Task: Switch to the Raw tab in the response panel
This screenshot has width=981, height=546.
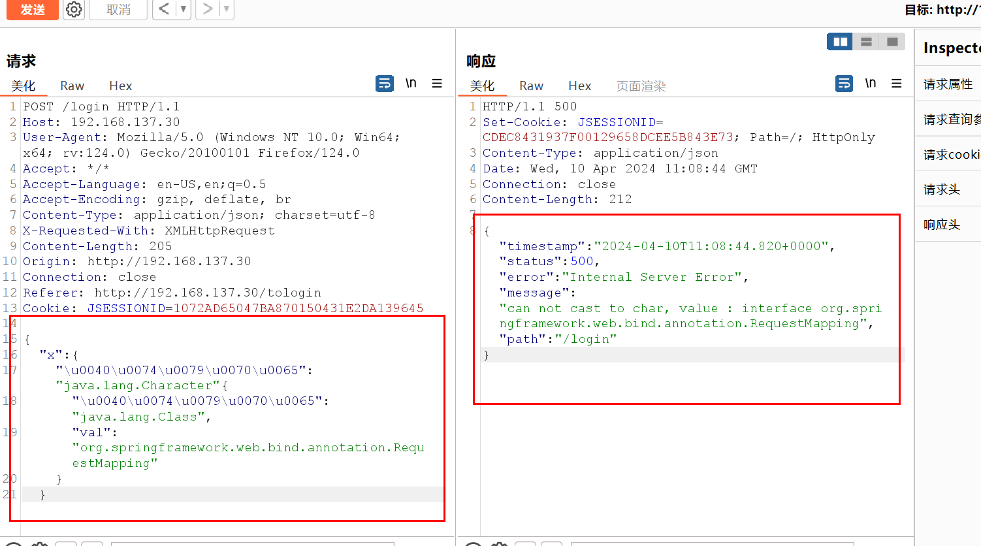Action: [531, 86]
